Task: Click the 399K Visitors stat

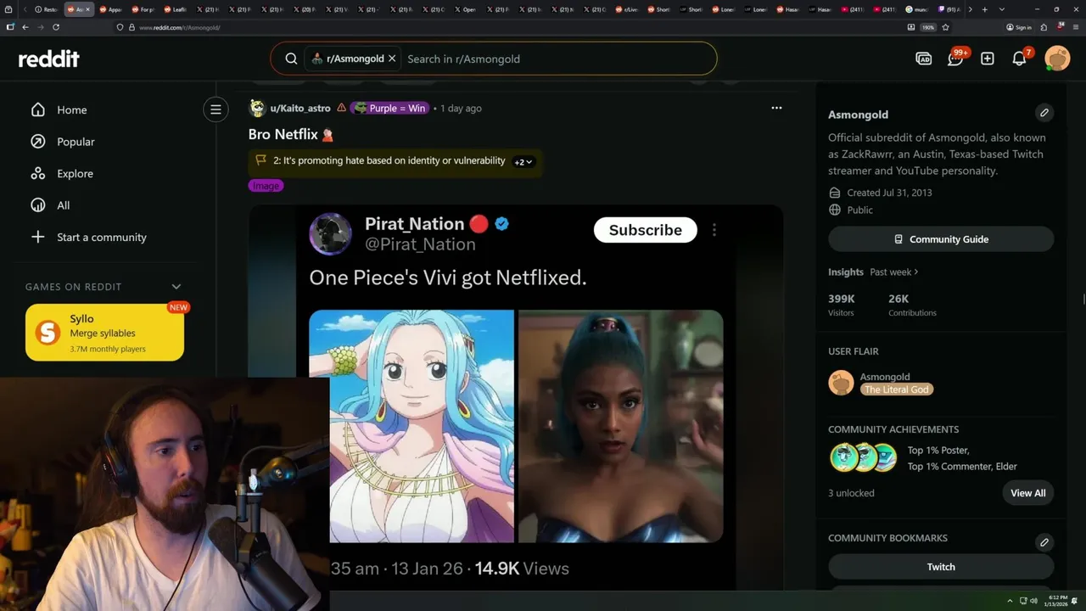Action: (x=842, y=305)
